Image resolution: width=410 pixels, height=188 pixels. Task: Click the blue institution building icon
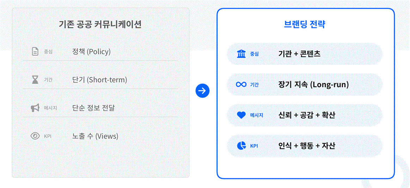pos(241,54)
